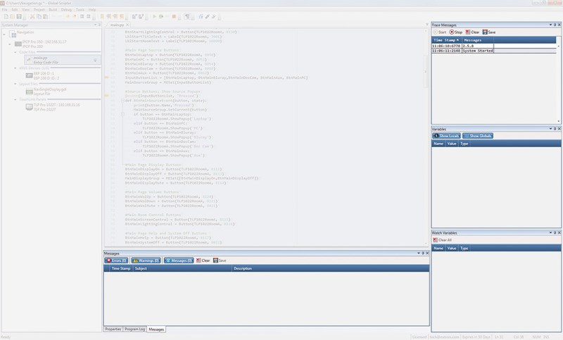Sort by Time Stamp in Trace Messages

(446, 40)
